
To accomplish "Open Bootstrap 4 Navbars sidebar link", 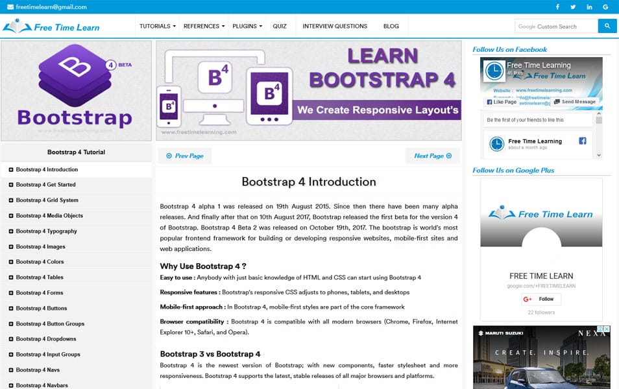I will 42,386.
